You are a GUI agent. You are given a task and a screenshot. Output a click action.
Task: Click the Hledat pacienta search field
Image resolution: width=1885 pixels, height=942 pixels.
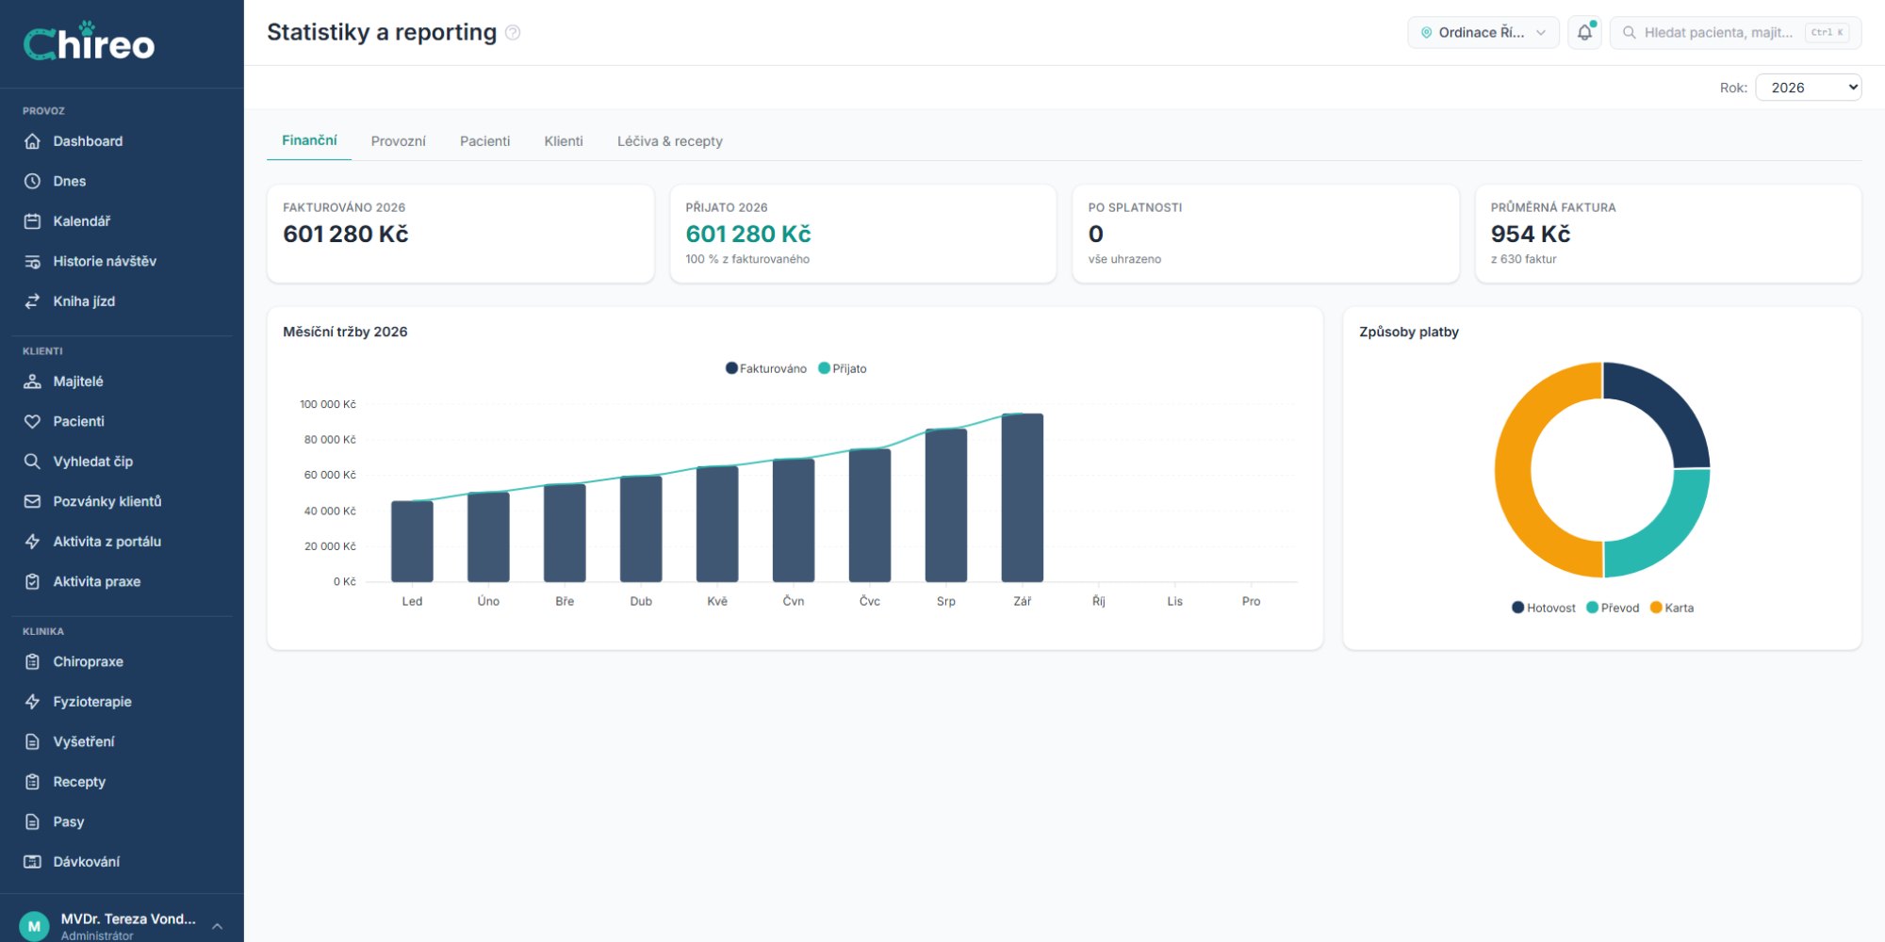pyautogui.click(x=1735, y=32)
